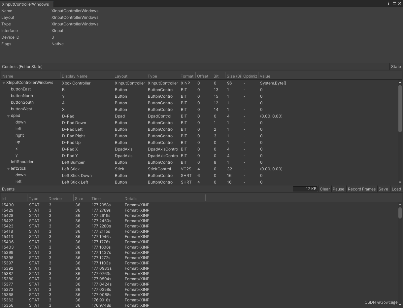Select event 15392
This screenshot has height=308, width=403.
pos(199,268)
